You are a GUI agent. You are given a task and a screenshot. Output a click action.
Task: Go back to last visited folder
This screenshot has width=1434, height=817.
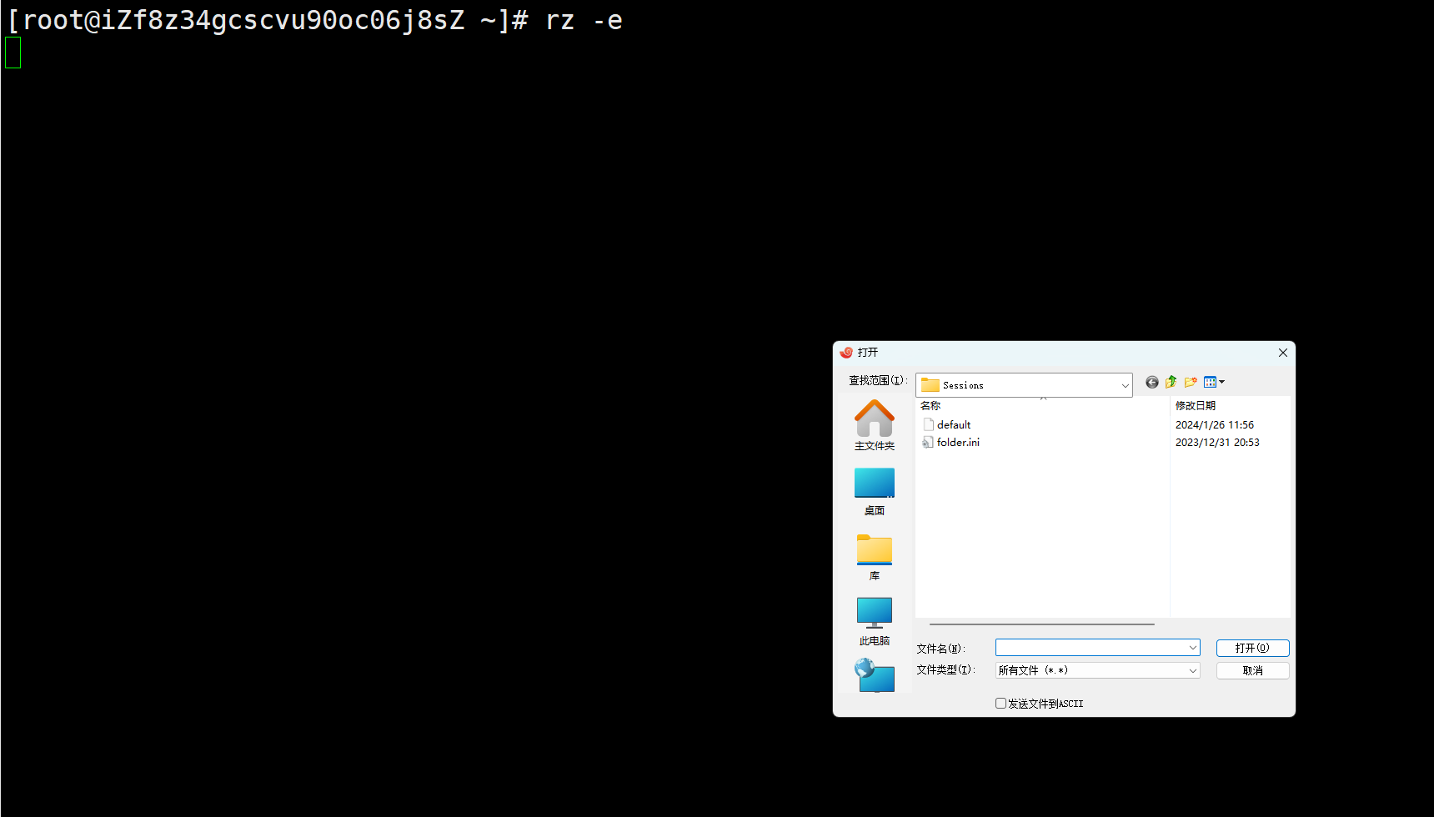point(1151,382)
